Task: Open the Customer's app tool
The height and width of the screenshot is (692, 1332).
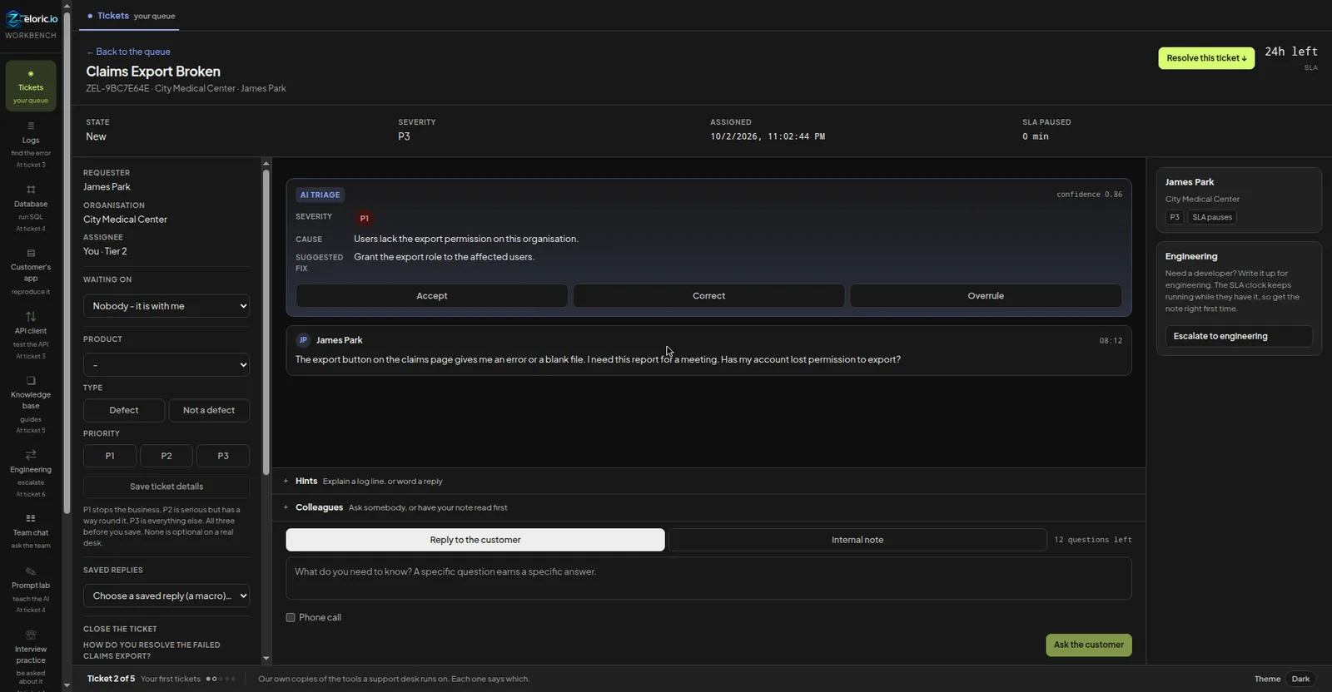Action: [x=31, y=272]
